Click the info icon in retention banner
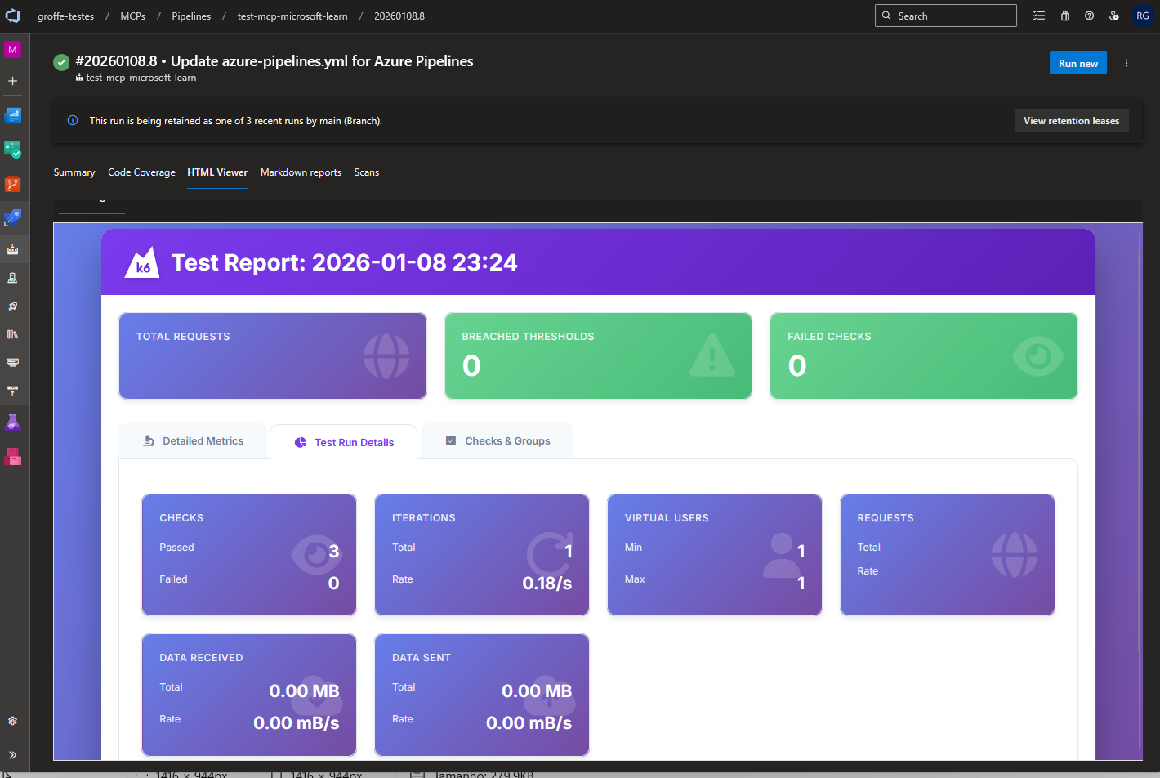Screen dimensions: 1160x778 [73, 120]
